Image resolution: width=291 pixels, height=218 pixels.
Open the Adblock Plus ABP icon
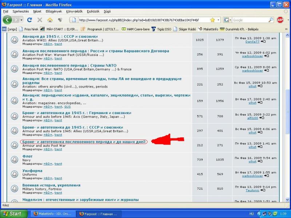tap(280, 20)
